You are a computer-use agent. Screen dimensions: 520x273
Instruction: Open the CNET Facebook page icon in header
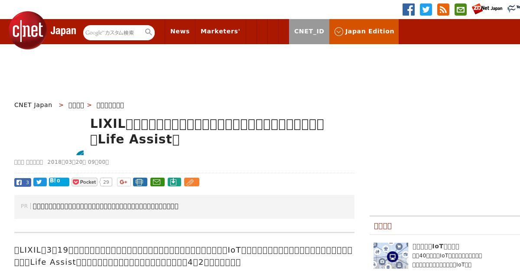[409, 10]
